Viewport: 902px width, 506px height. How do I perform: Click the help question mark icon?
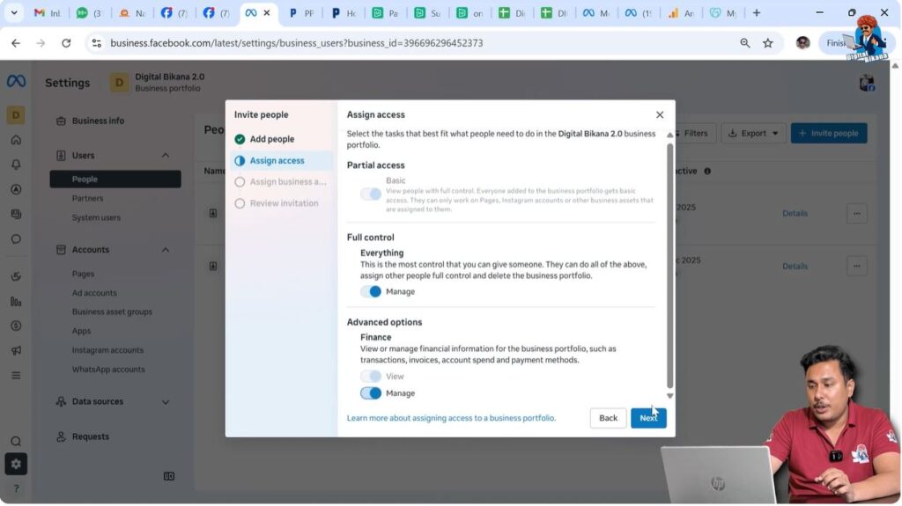click(16, 488)
